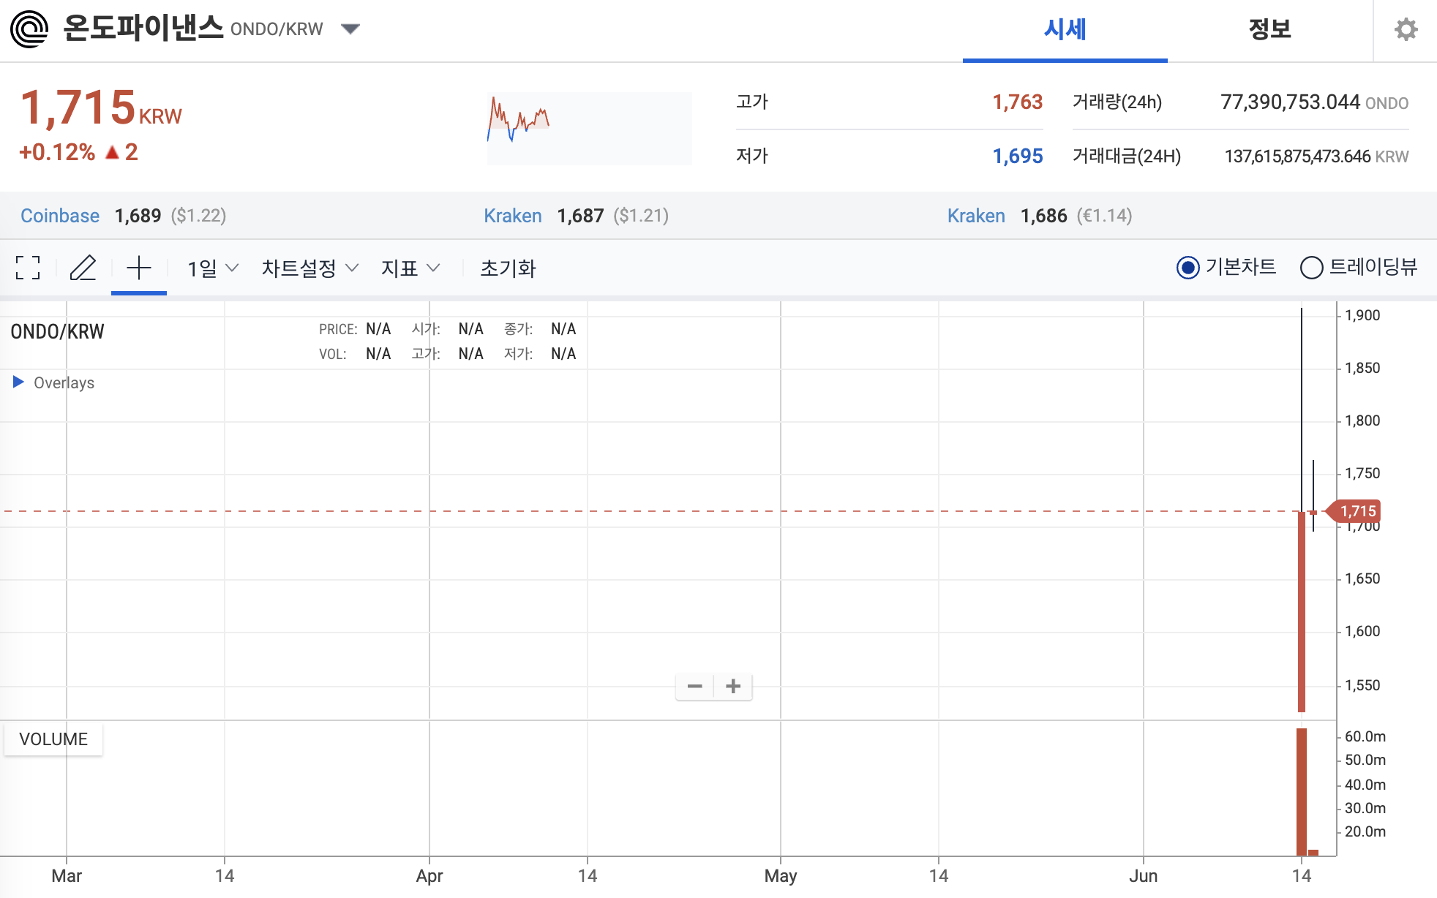Click the mini price sparkline chart

coord(589,128)
